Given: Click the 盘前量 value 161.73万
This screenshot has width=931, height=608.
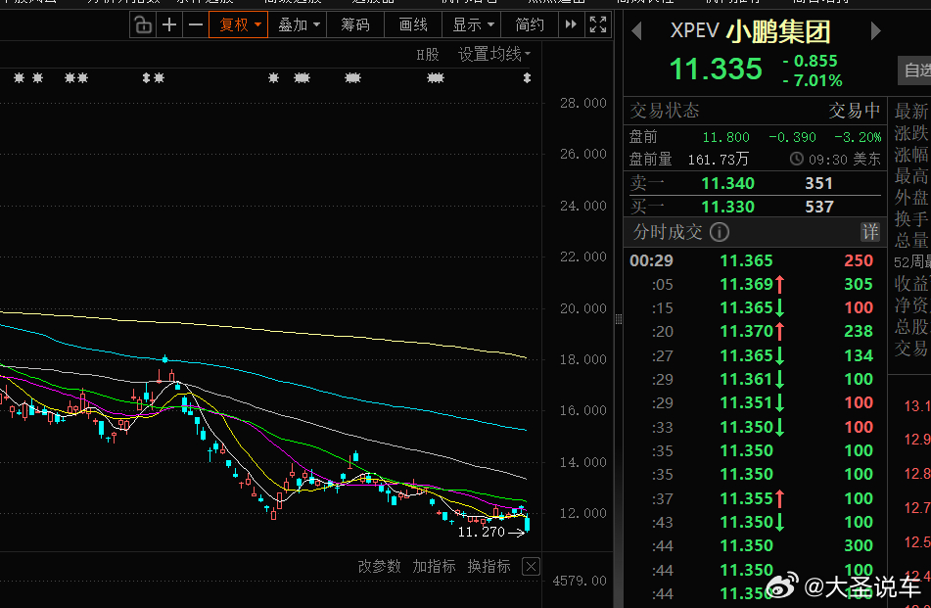Looking at the screenshot, I should [719, 160].
